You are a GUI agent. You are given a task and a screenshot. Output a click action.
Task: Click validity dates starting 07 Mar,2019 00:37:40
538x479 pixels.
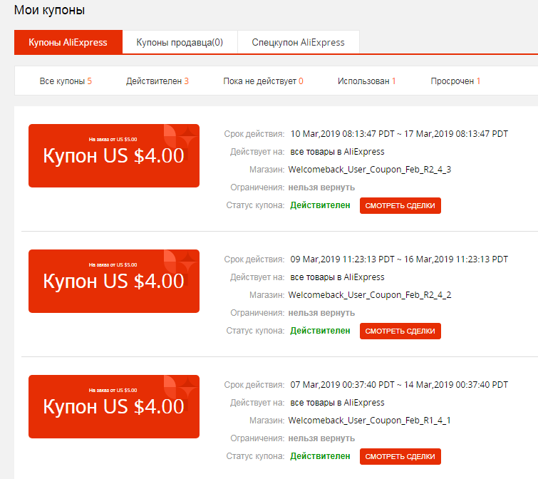[399, 385]
